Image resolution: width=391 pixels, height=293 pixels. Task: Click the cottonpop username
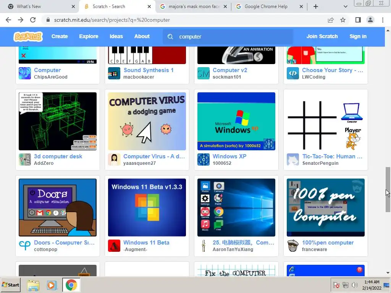pyautogui.click(x=46, y=250)
